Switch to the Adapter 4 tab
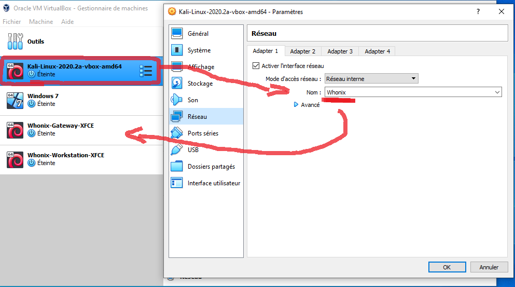515x287 pixels. 378,51
